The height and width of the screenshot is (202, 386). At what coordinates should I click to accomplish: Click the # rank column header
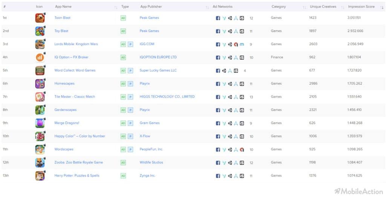click(x=5, y=7)
